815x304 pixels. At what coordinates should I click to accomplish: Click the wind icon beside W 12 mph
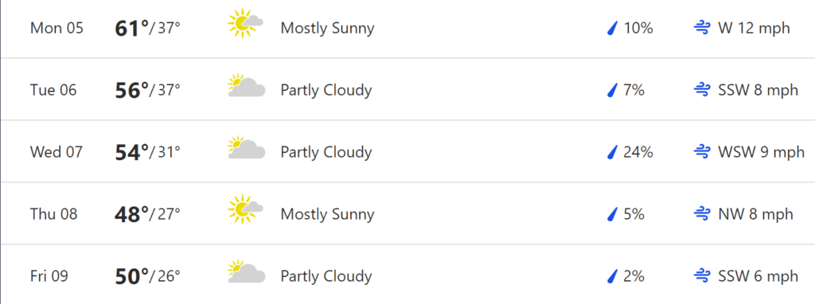tap(702, 28)
